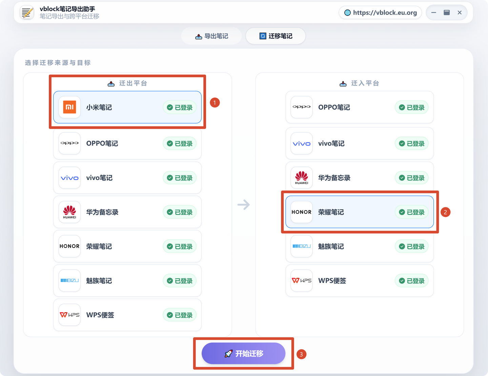Minimize the vblock window
The height and width of the screenshot is (376, 488).
click(434, 13)
